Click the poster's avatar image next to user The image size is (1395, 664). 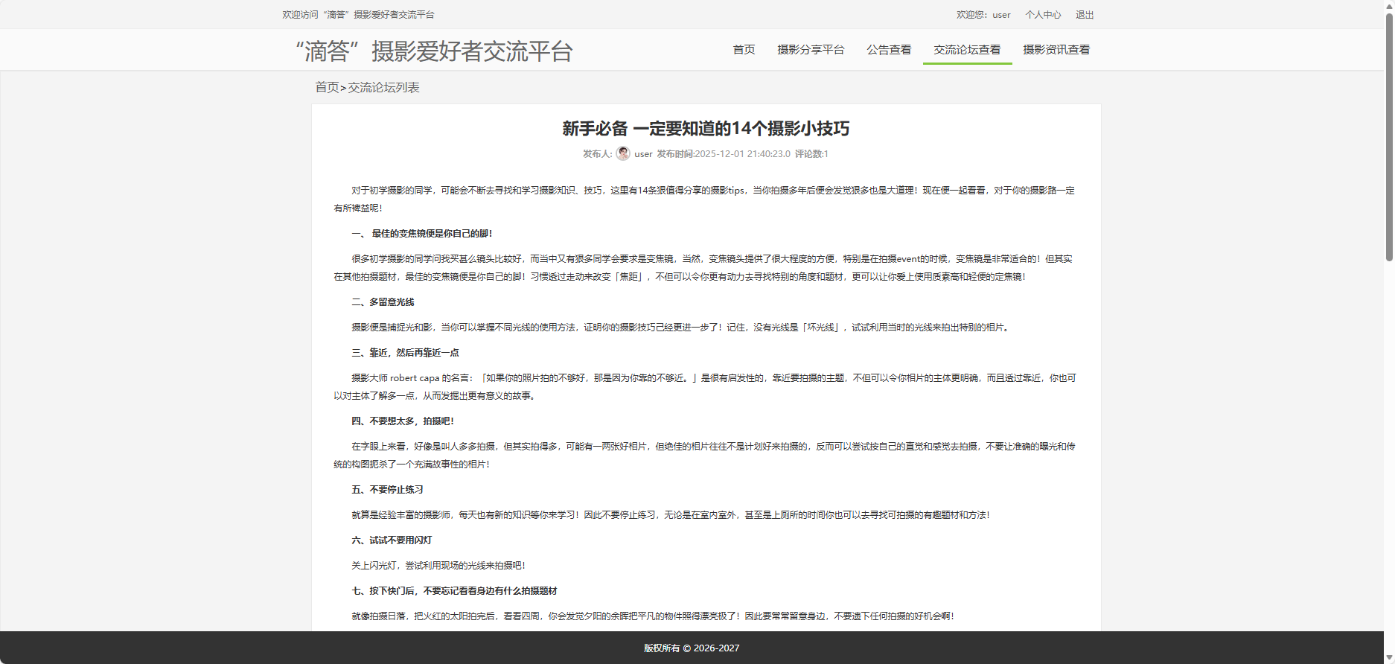pos(623,153)
